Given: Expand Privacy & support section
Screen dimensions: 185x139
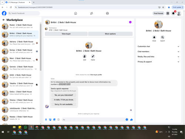Looking at the screenshot, I should click(x=158, y=62).
